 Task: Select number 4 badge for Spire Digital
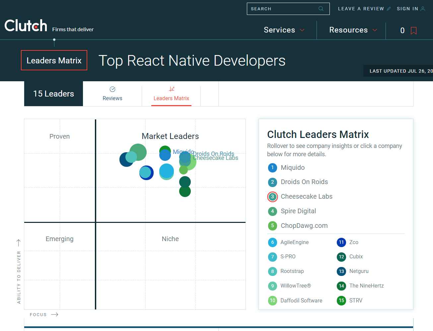tap(272, 211)
